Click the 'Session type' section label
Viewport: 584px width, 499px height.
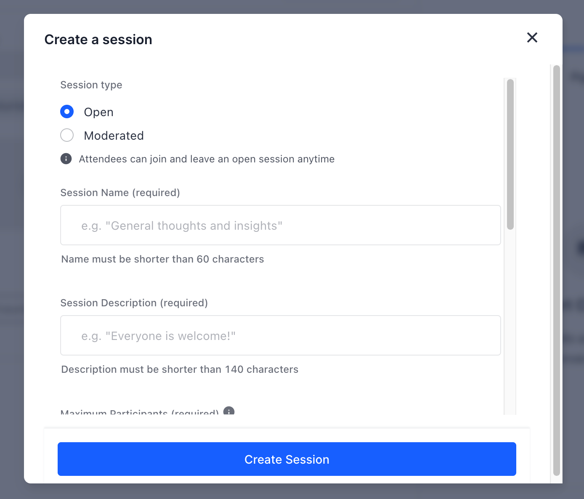(x=91, y=85)
